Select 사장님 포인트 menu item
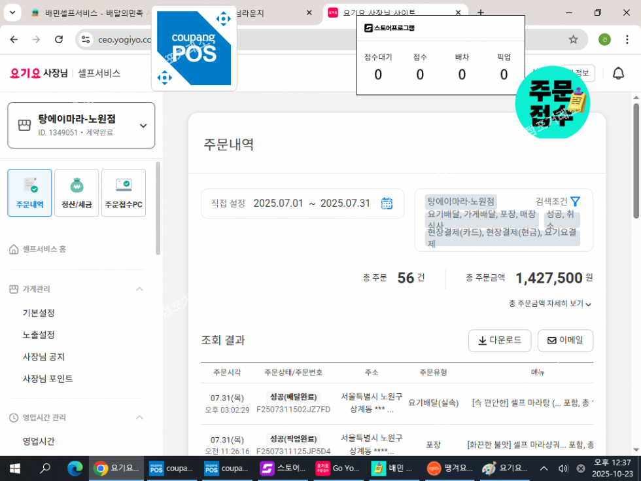Viewport: 641px width, 481px height. (48, 379)
